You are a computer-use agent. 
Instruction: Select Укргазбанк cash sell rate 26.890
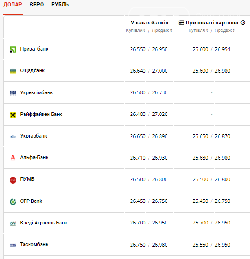160,136
